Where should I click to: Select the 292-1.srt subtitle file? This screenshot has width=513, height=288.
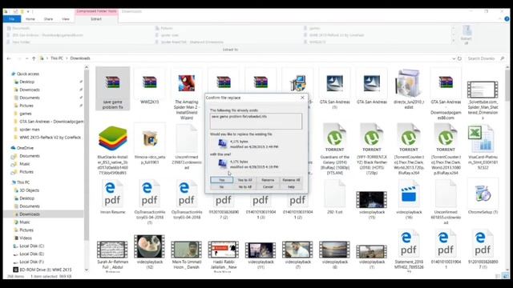point(335,198)
